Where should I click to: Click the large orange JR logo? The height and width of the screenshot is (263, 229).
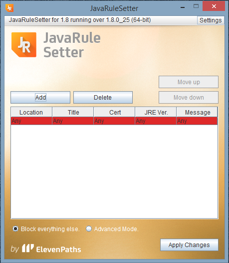pyautogui.click(x=24, y=45)
